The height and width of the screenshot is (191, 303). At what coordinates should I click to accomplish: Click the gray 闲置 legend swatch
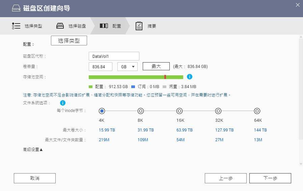[x=164, y=87]
